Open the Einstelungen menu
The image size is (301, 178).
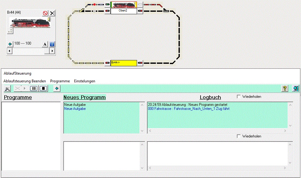click(x=85, y=81)
